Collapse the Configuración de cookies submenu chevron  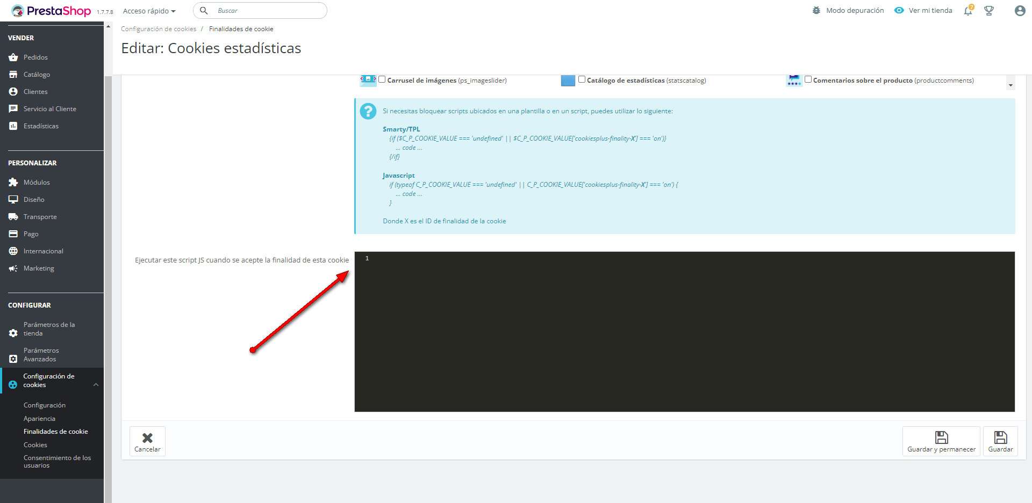coord(96,385)
